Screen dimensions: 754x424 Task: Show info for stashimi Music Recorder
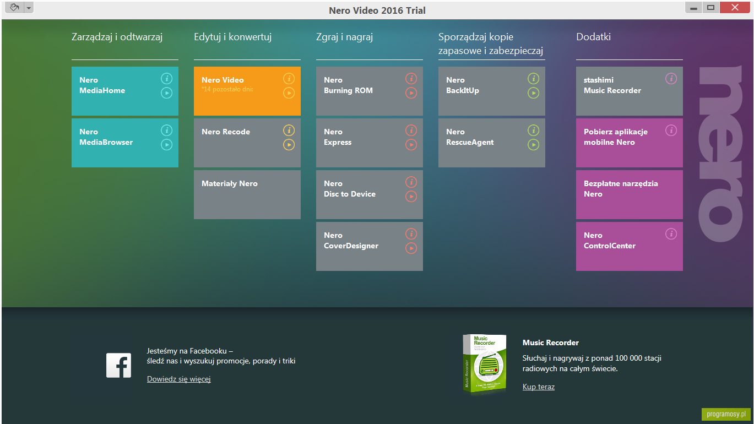(x=671, y=79)
